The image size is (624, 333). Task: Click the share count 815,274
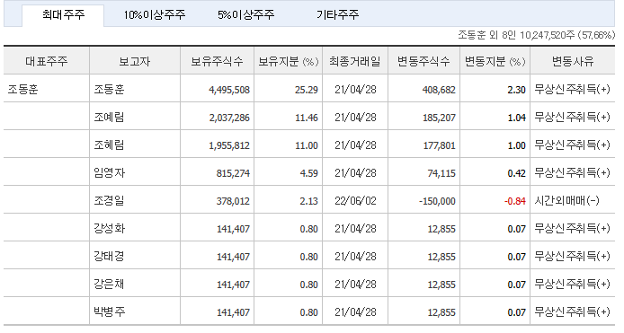click(233, 173)
